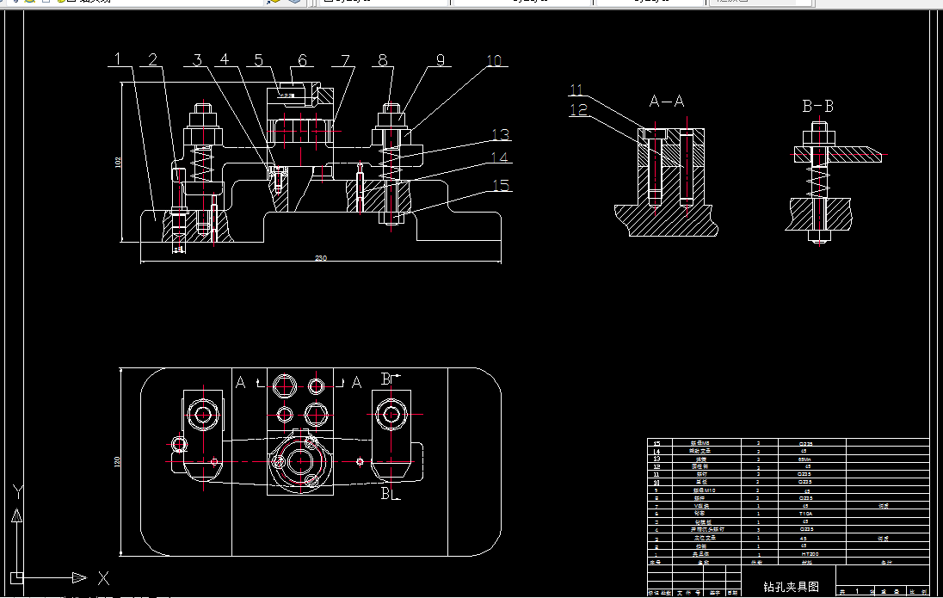
Task: Click the UCS Y axis label
Action: pos(18,492)
